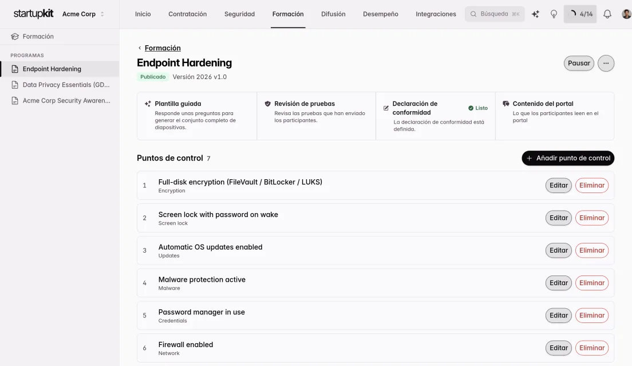Viewport: 632px width, 366px height.
Task: Click the Pausar button
Action: click(x=579, y=63)
